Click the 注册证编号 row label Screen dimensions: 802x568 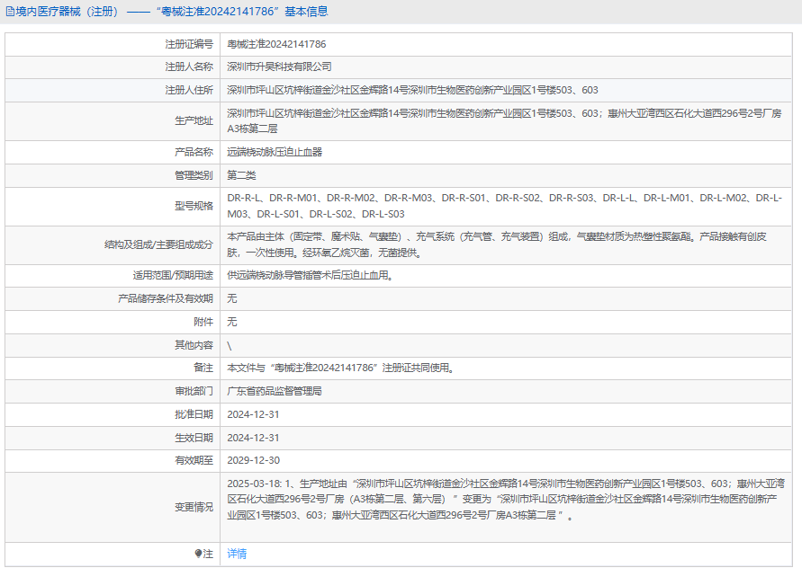(189, 44)
